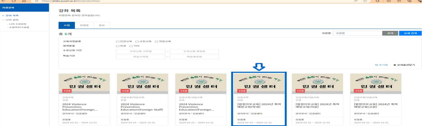Check the 교원교육 checkbox
Image resolution: width=422 pixels, height=126 pixels.
(137, 41)
